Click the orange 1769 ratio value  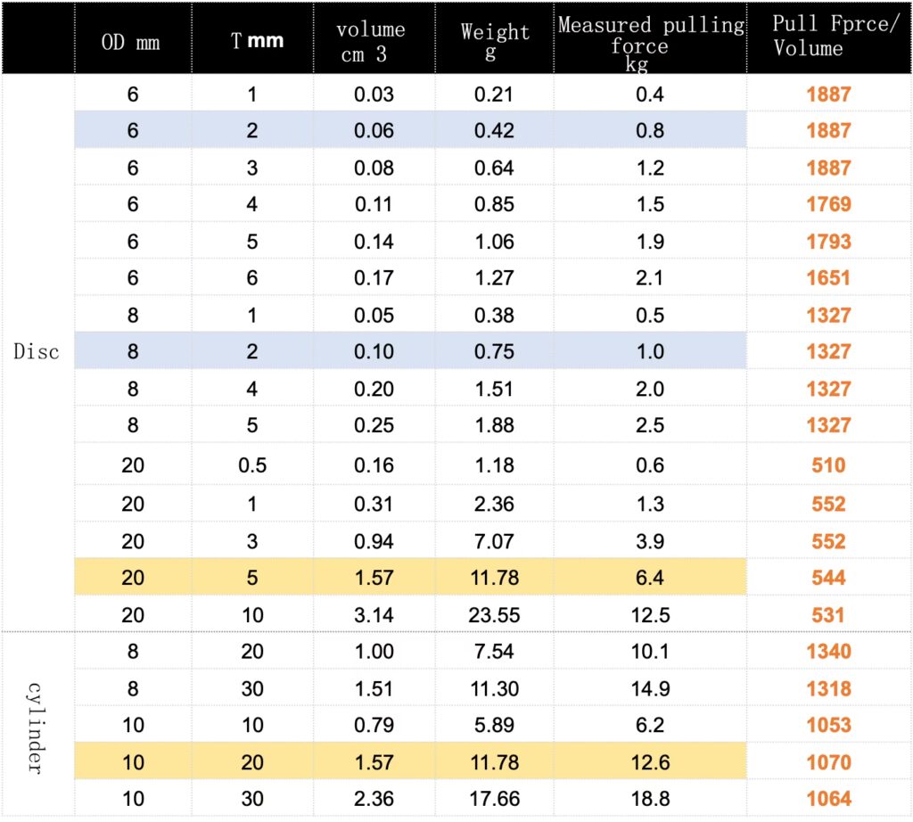click(x=828, y=204)
